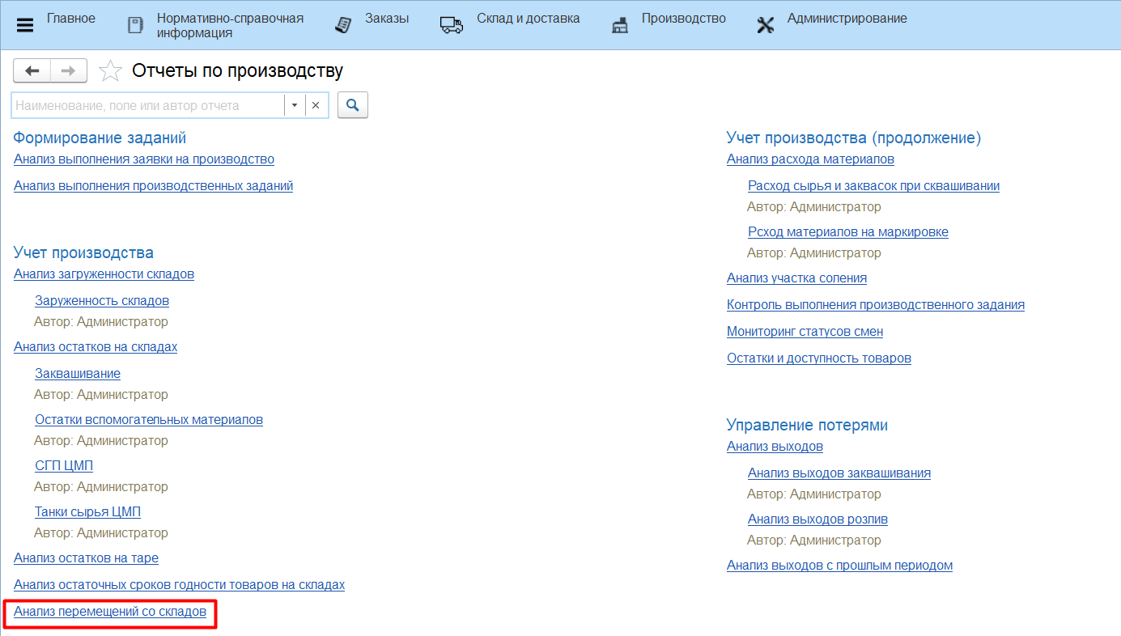Click the forward navigation arrow
The width and height of the screenshot is (1121, 636).
(x=68, y=71)
